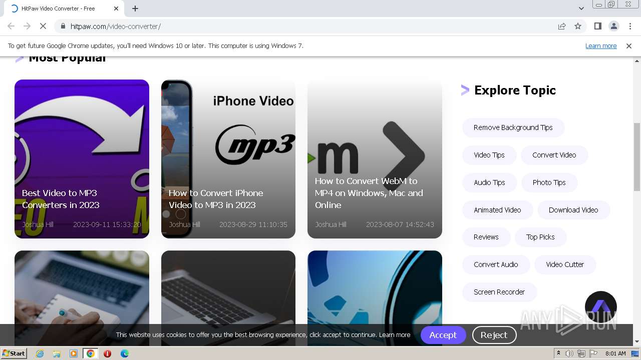Image resolution: width=641 pixels, height=360 pixels.
Task: Click the address bar URL
Action: point(116,26)
